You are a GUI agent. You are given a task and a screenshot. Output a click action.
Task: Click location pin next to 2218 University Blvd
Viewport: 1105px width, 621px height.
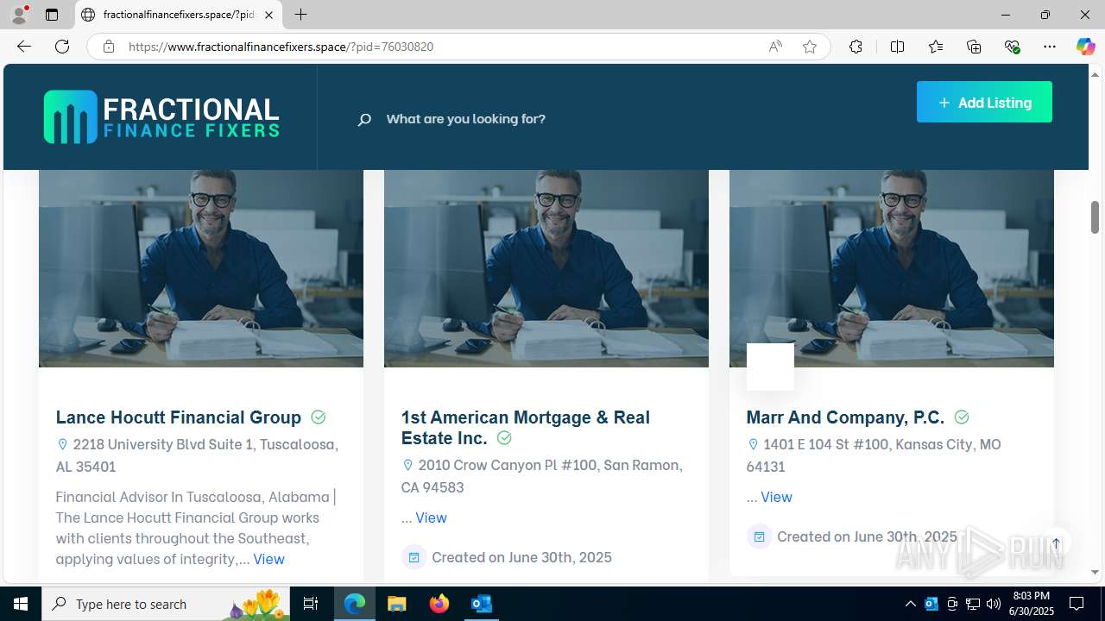[x=62, y=445]
